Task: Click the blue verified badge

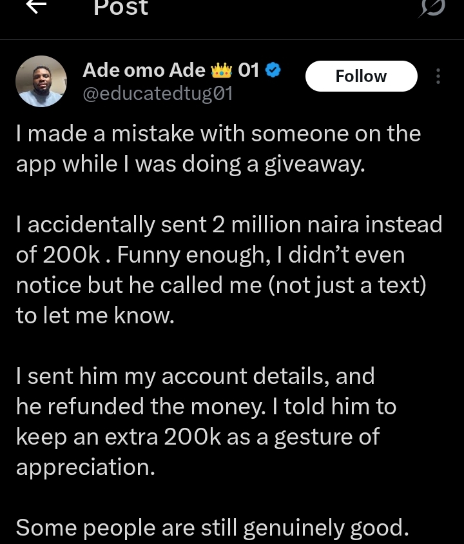Action: tap(273, 70)
